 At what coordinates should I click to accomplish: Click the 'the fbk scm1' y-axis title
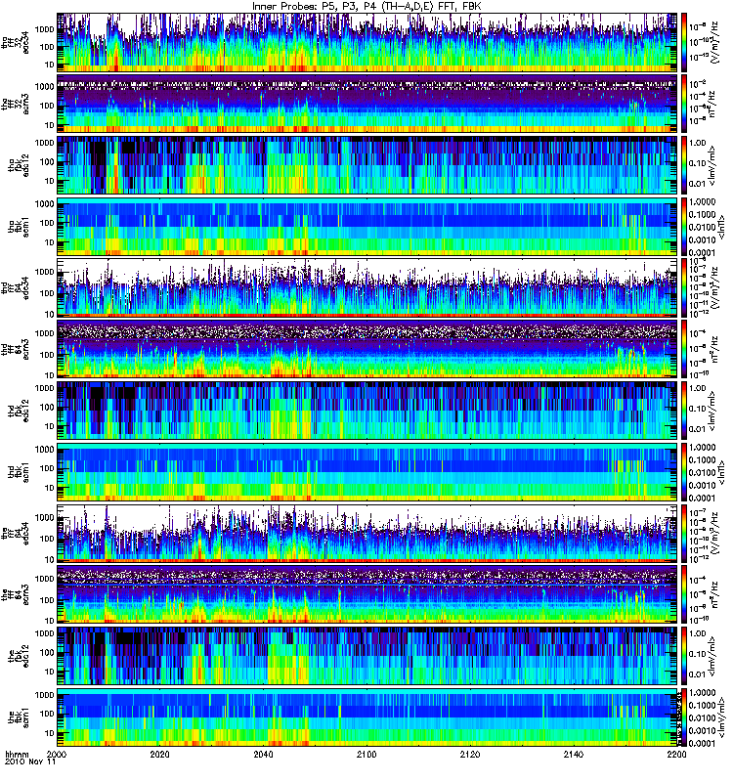pos(19,717)
